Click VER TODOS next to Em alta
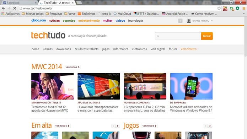Screen dimensions: 247x139 pos(62,126)
